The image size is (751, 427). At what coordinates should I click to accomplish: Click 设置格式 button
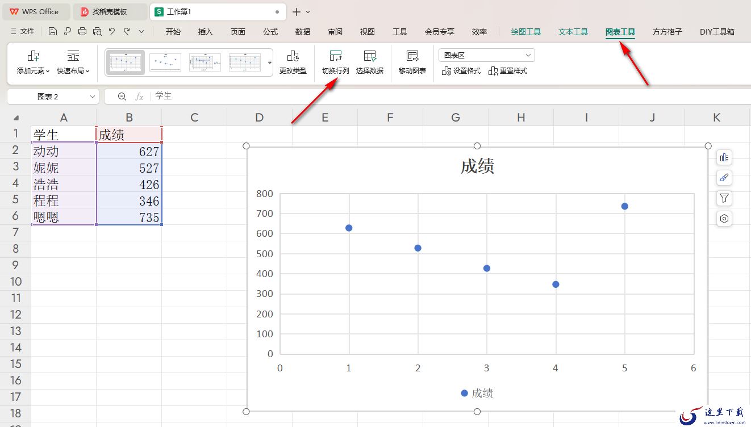coord(461,71)
